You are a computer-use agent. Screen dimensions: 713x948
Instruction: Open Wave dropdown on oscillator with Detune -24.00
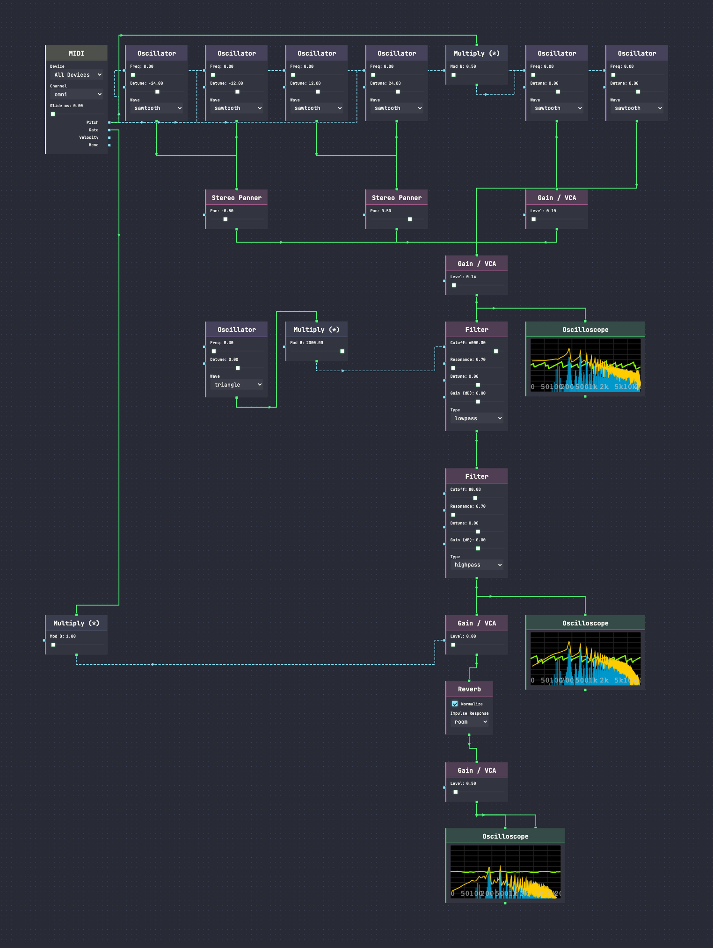157,108
